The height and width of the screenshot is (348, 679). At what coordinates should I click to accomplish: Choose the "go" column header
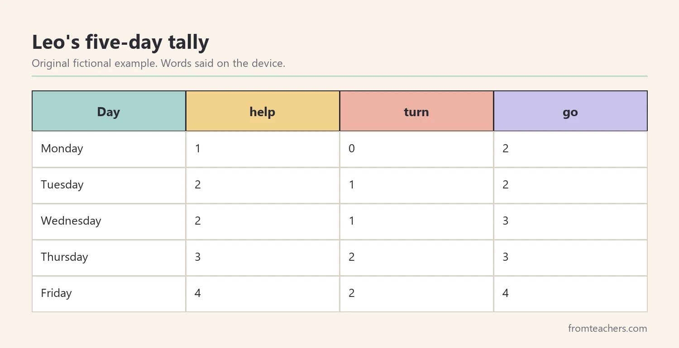click(570, 111)
